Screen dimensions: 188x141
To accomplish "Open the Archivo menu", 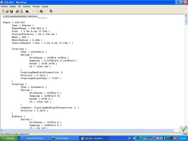I will [4, 6].
